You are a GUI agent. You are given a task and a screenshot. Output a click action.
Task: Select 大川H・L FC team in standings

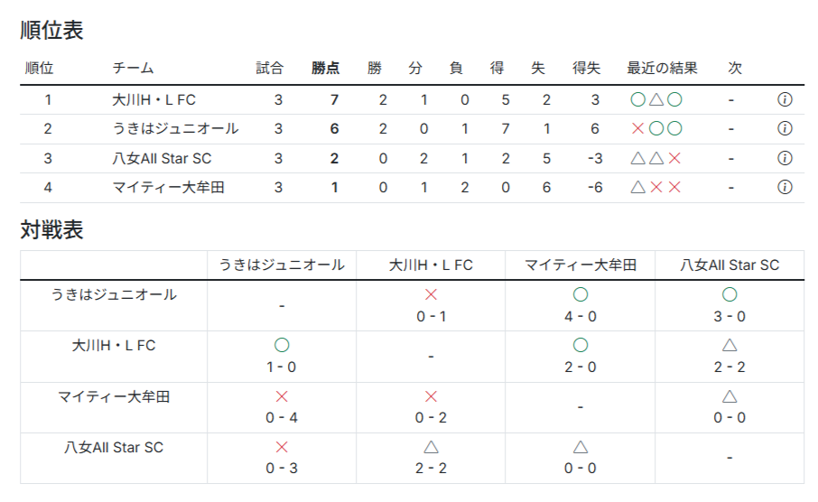tap(153, 99)
